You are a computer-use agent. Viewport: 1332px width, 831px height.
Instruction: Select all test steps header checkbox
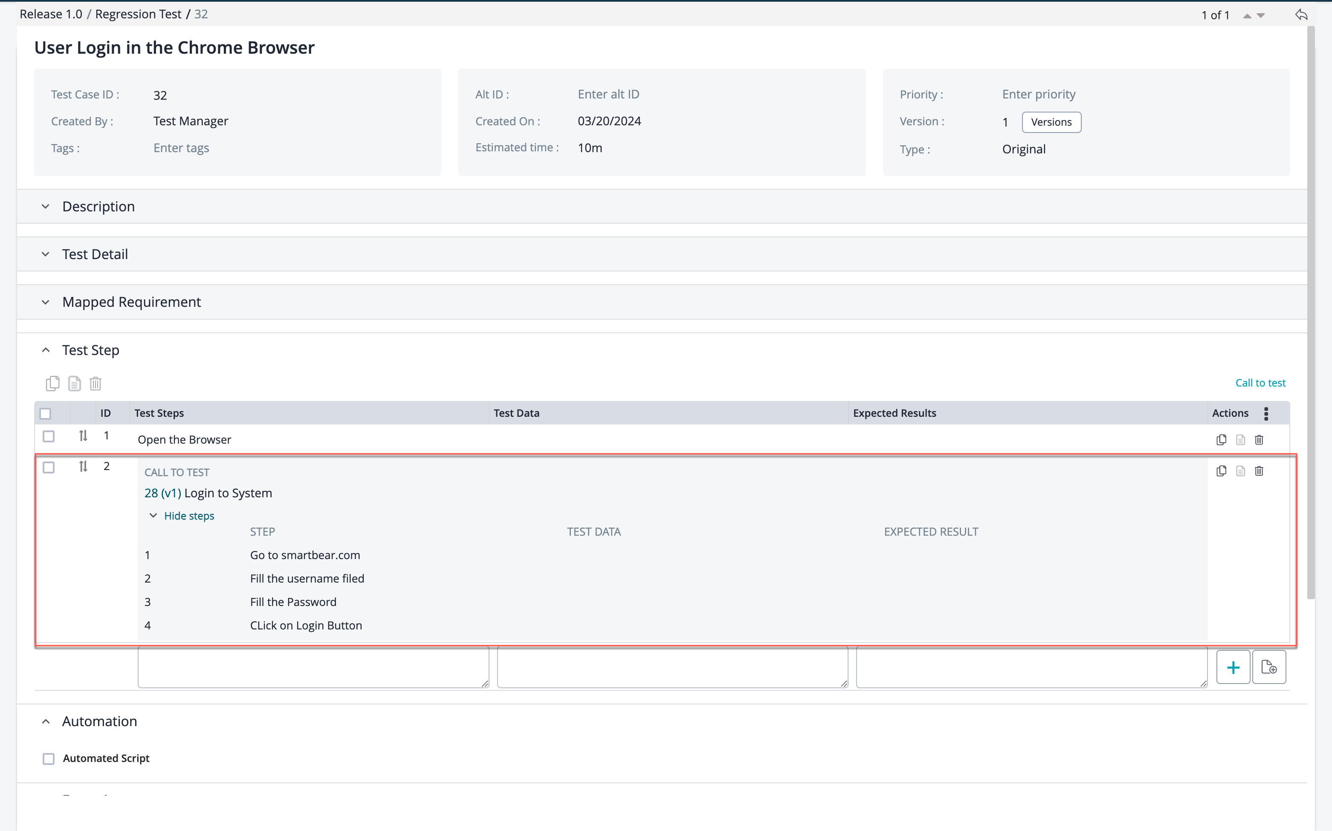pyautogui.click(x=46, y=413)
